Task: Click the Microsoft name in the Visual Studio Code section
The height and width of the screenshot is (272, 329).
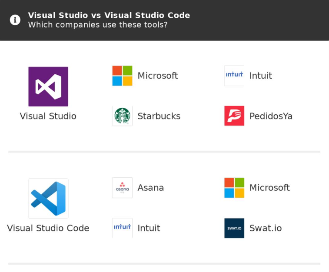Action: 269,188
